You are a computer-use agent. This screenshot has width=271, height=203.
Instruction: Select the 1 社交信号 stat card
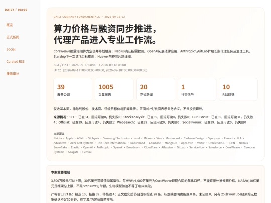[x=197, y=89]
